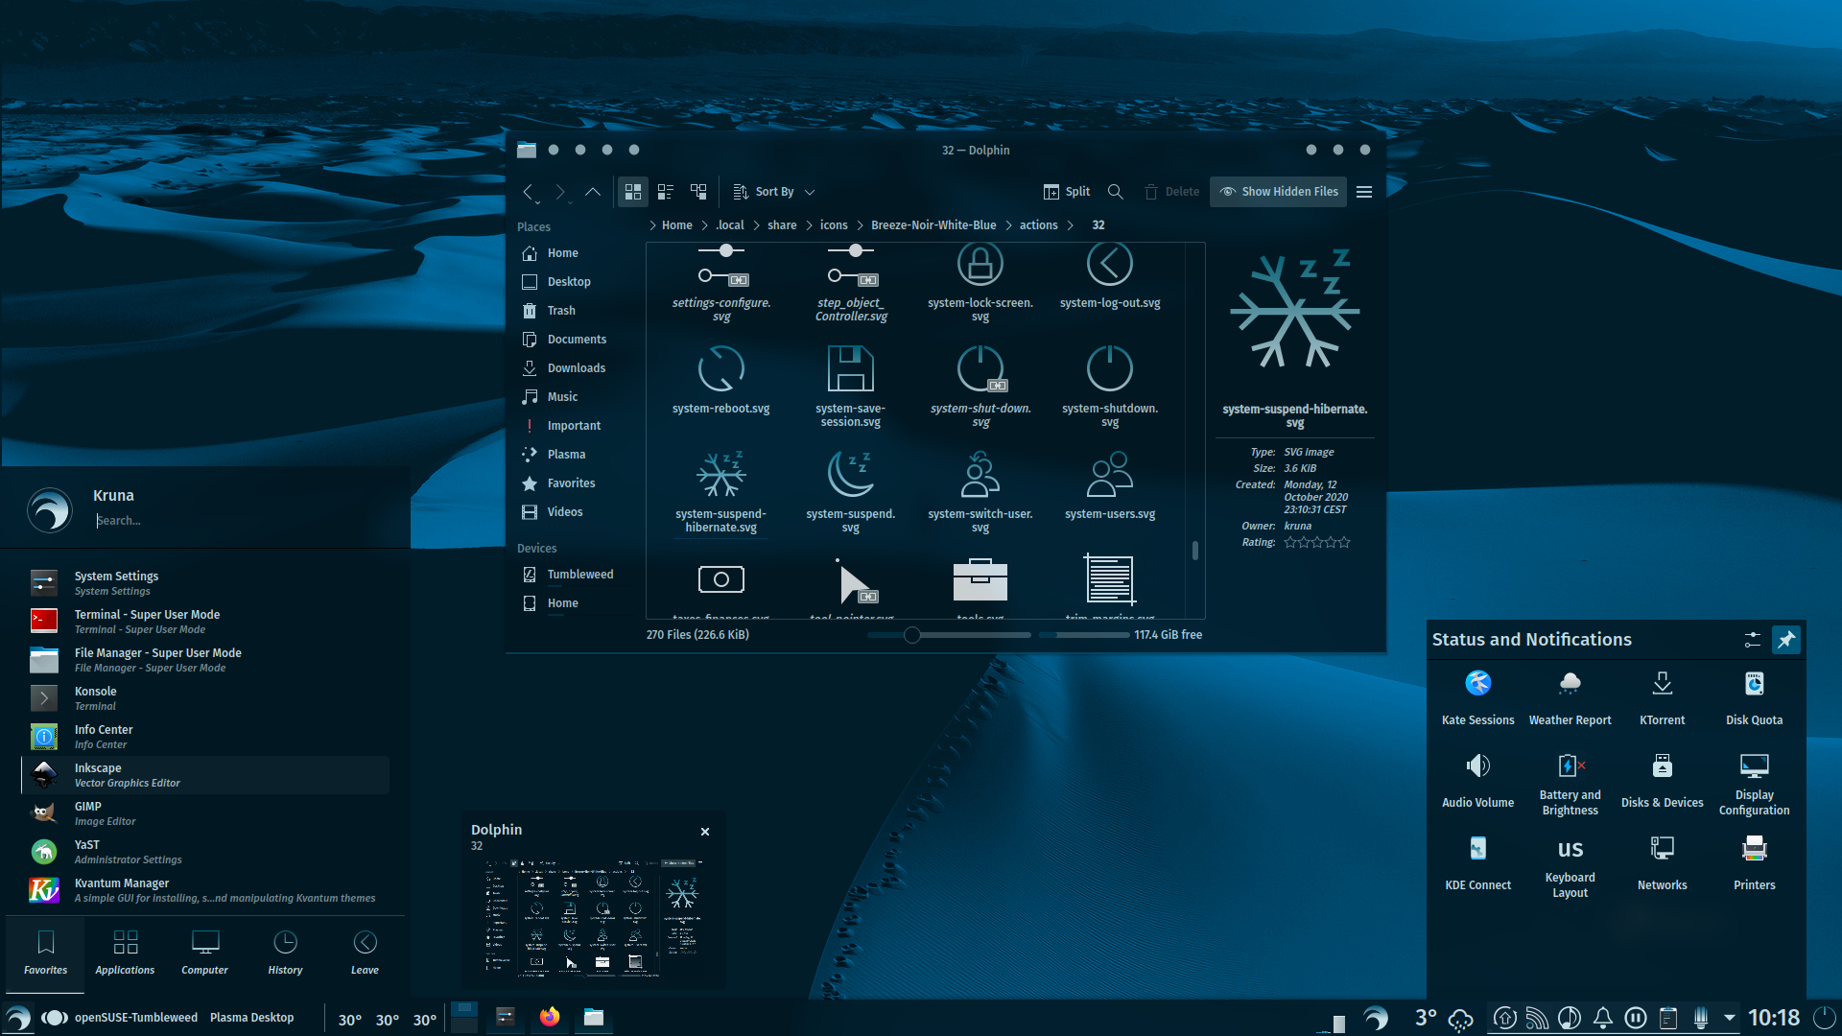Select the system-reboot.svg file icon
This screenshot has height=1036, width=1842.
click(x=721, y=367)
